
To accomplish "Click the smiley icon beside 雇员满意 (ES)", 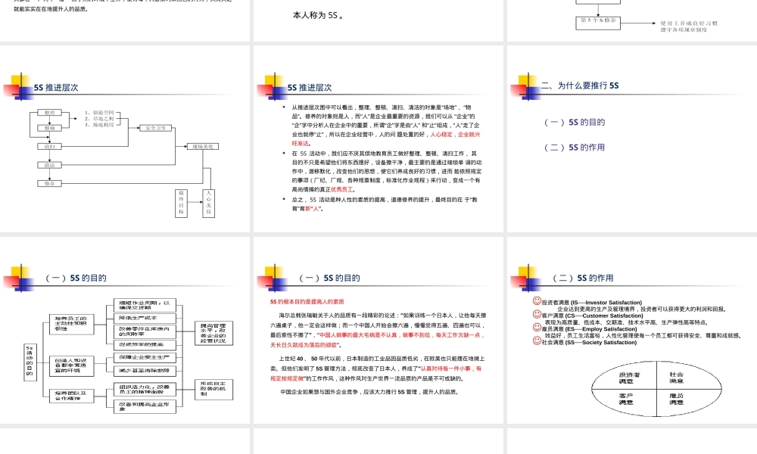I will (537, 327).
